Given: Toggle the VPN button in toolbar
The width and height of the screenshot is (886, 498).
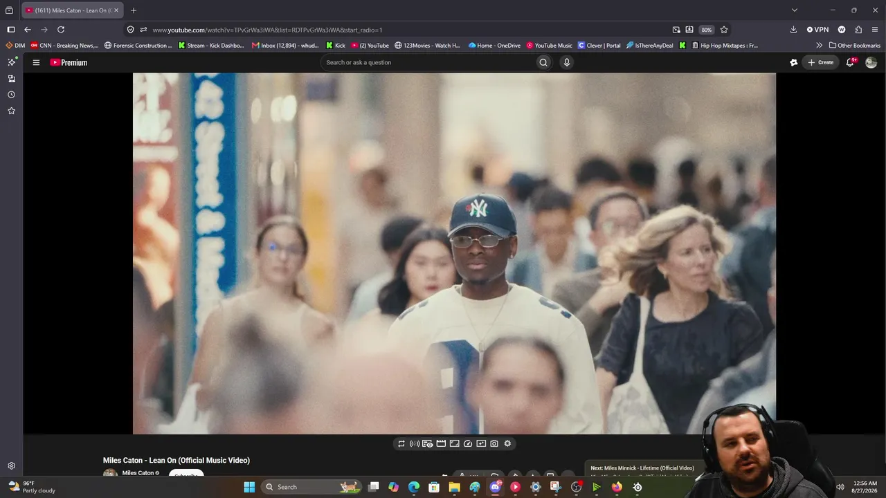Looking at the screenshot, I should click(x=817, y=30).
